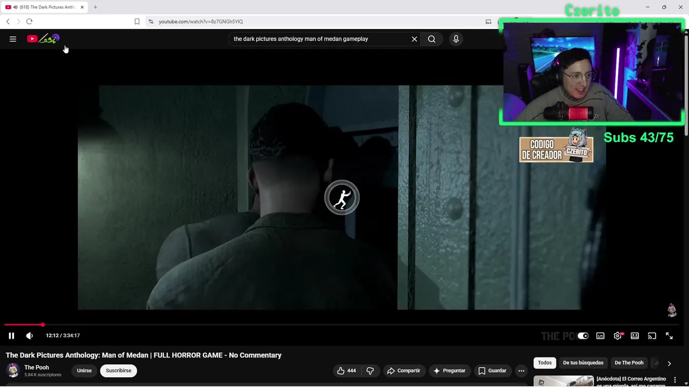Go back in browser history

pyautogui.click(x=8, y=21)
